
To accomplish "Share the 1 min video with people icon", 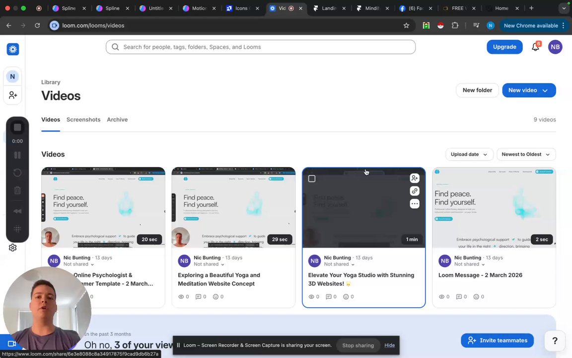I will click(415, 179).
